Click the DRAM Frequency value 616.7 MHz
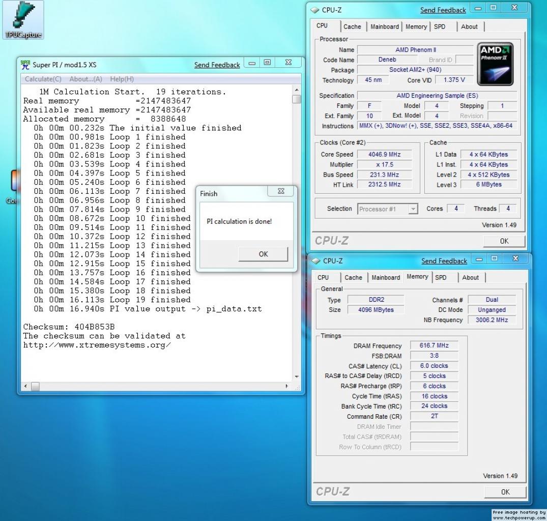This screenshot has width=547, height=521. [x=434, y=345]
